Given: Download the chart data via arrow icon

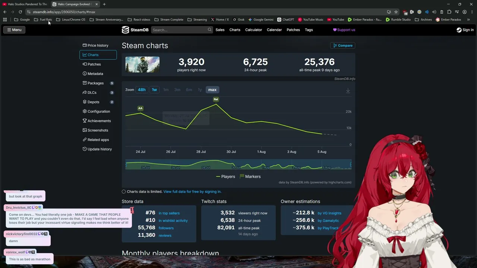Looking at the screenshot, I should 348,90.
